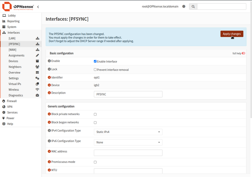This screenshot has height=177, width=252.
Task: Tick the Block bogon networks checkbox
Action: (x=95, y=123)
